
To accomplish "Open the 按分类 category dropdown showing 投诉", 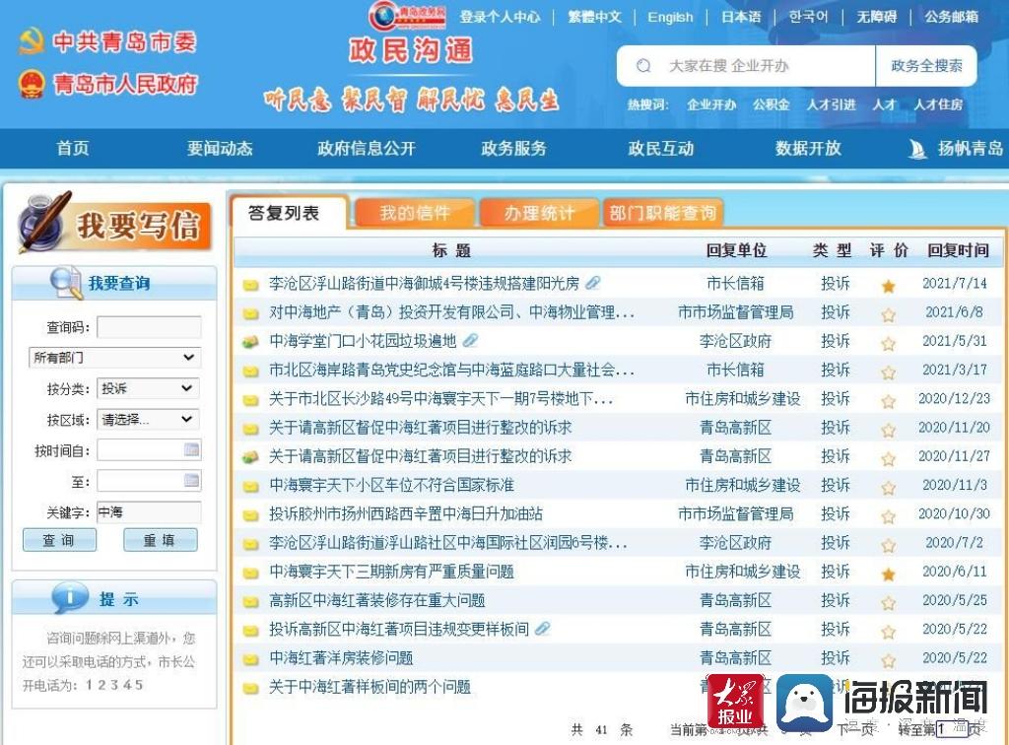I will click(150, 388).
